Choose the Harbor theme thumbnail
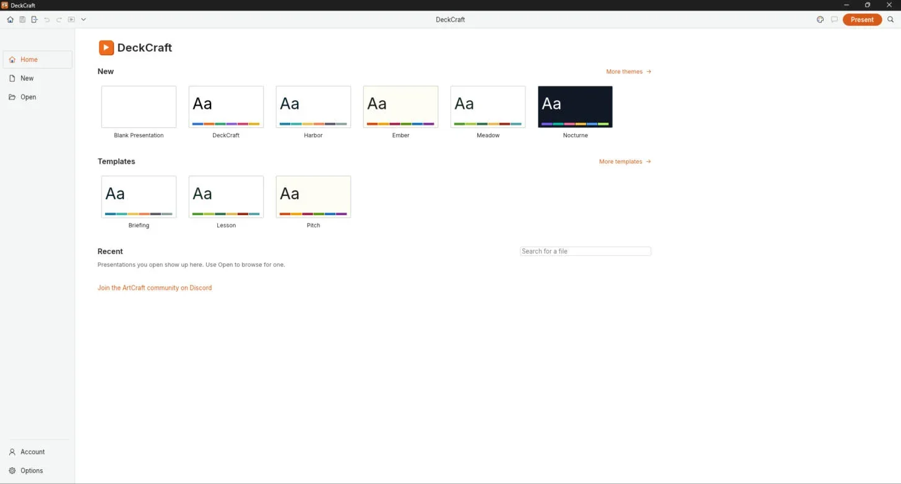This screenshot has width=901, height=484. click(313, 107)
